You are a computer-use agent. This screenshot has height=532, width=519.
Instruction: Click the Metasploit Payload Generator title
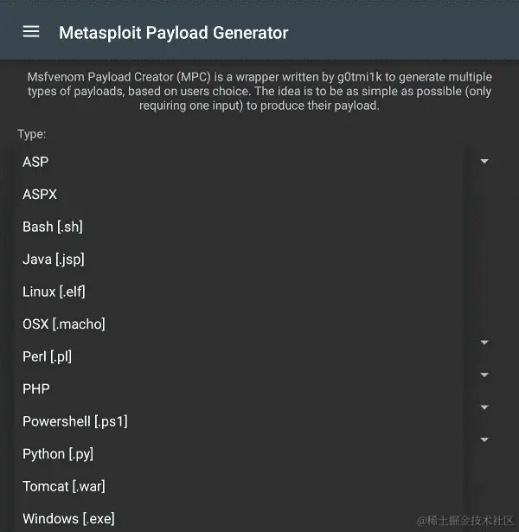pos(173,33)
